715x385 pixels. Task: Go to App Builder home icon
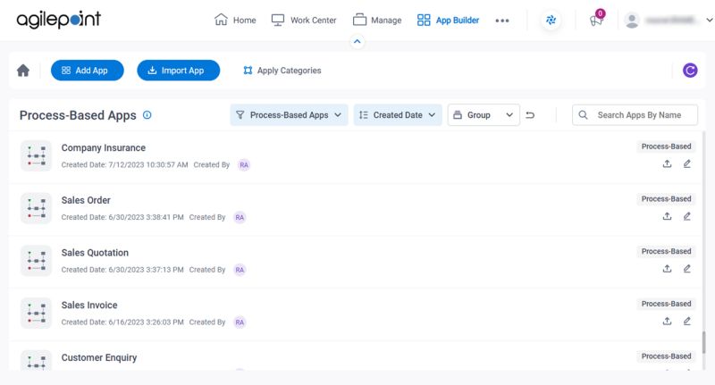23,71
